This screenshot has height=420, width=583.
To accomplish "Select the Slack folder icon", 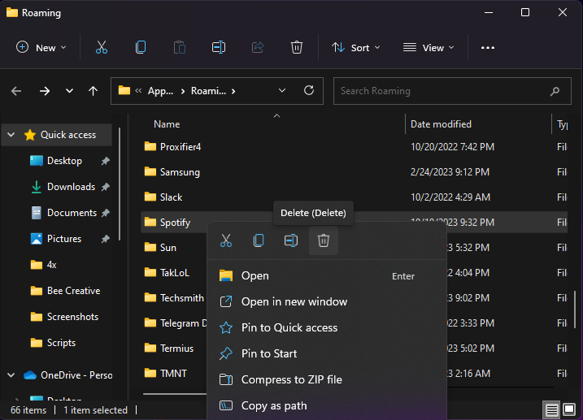I will tap(150, 197).
